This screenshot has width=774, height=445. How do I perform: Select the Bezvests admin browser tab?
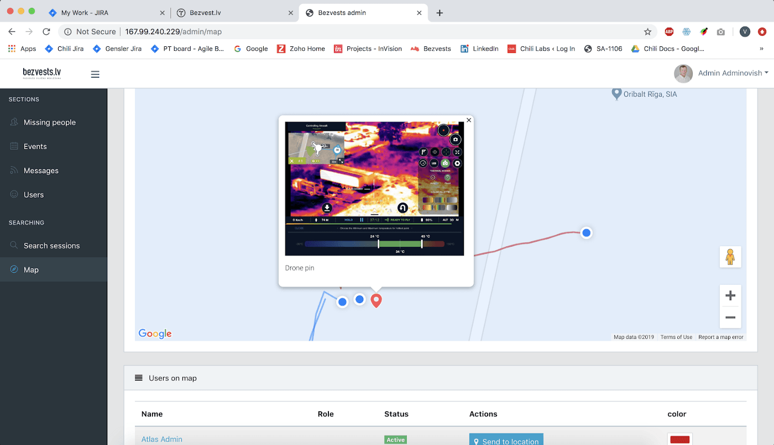coord(363,13)
